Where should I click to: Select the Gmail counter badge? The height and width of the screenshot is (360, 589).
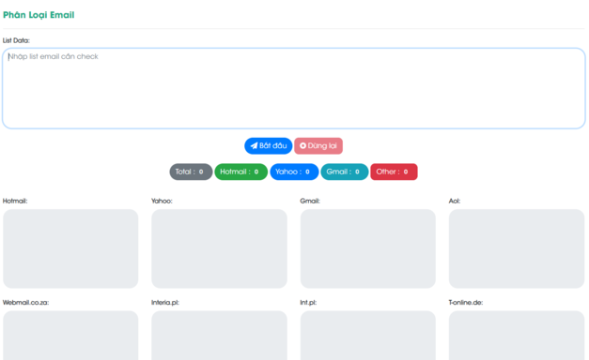click(x=345, y=172)
